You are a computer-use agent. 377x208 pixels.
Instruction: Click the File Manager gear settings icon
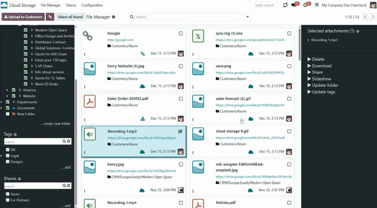point(113,17)
